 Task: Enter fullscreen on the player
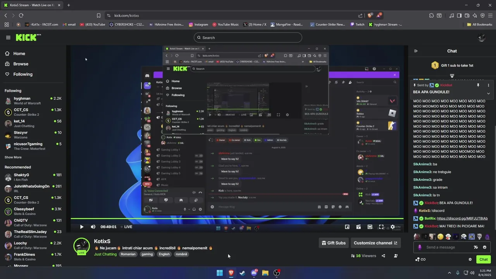click(x=381, y=227)
